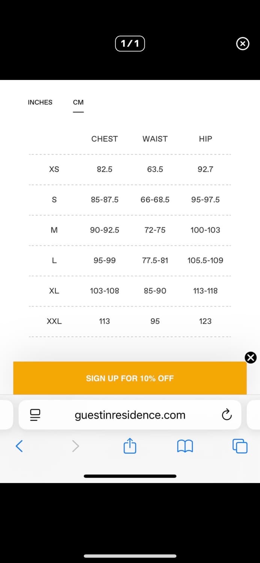Tap the XS size row label
Viewport: 260px width, 563px height.
[x=54, y=169]
